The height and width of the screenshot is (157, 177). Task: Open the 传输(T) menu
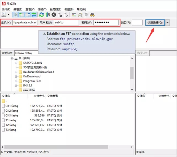[x=42, y=9]
